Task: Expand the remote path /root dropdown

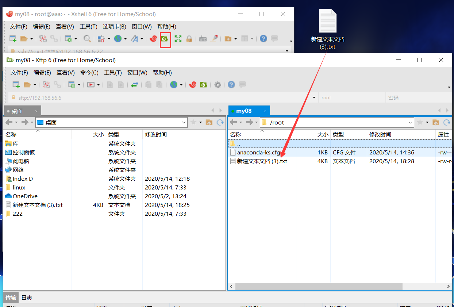Action: point(411,123)
